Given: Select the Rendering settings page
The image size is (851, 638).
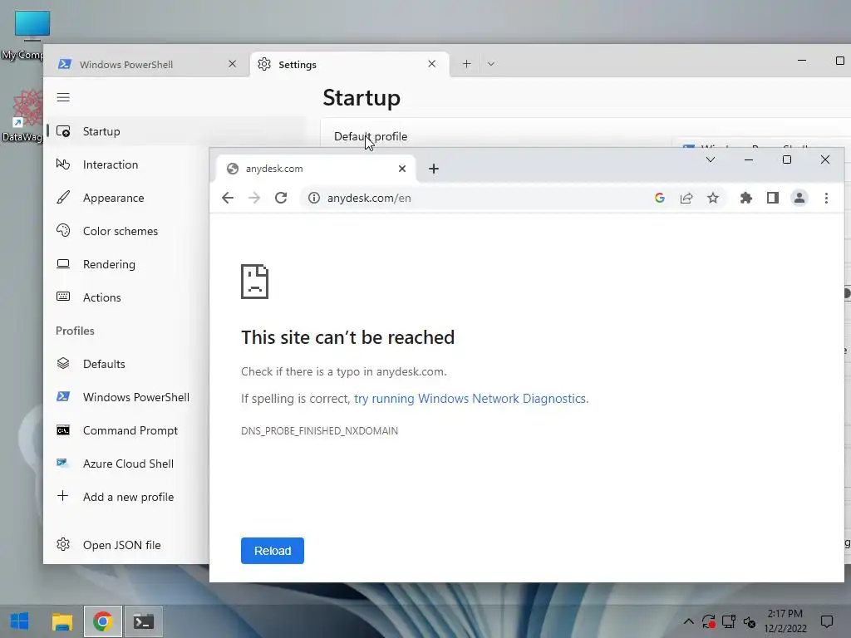Looking at the screenshot, I should point(128,264).
